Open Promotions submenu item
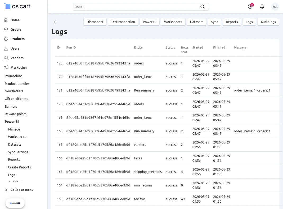283x209 pixels. [14, 76]
